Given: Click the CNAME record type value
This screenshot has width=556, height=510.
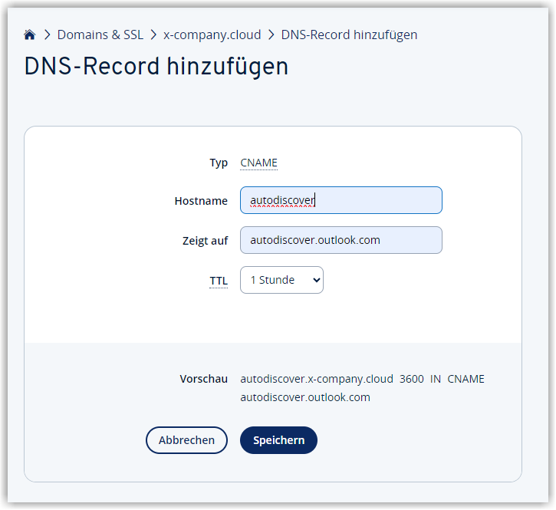Looking at the screenshot, I should 259,163.
